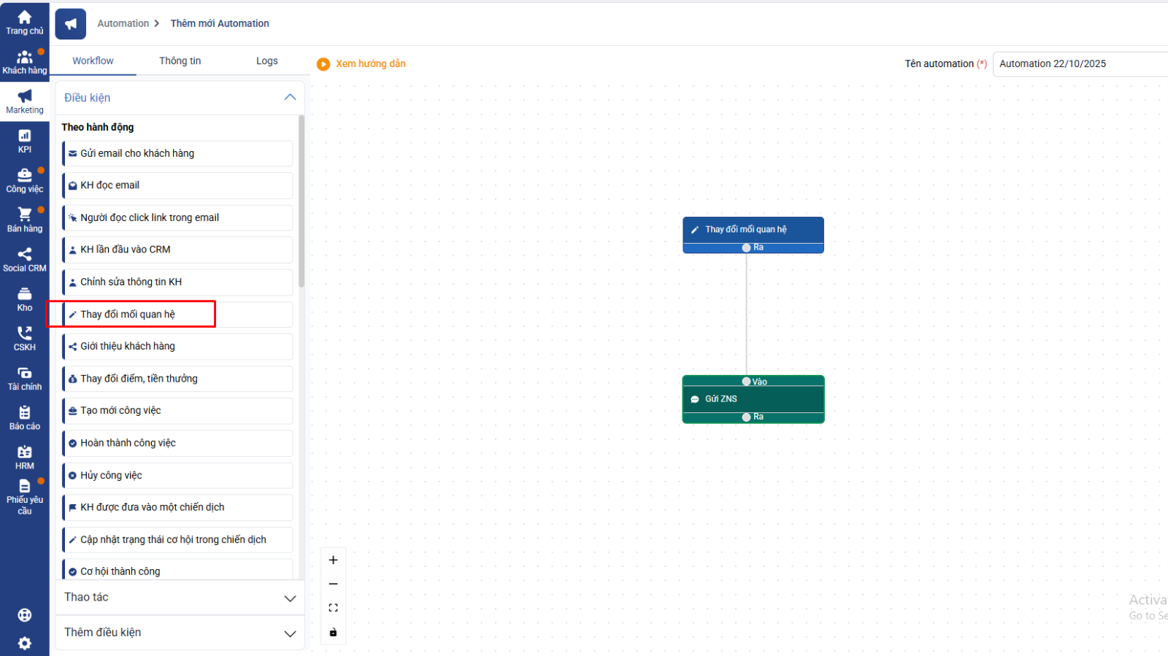This screenshot has height=656, width=1168.
Task: Select the Gửi ZNS workflow node
Action: pyautogui.click(x=753, y=399)
